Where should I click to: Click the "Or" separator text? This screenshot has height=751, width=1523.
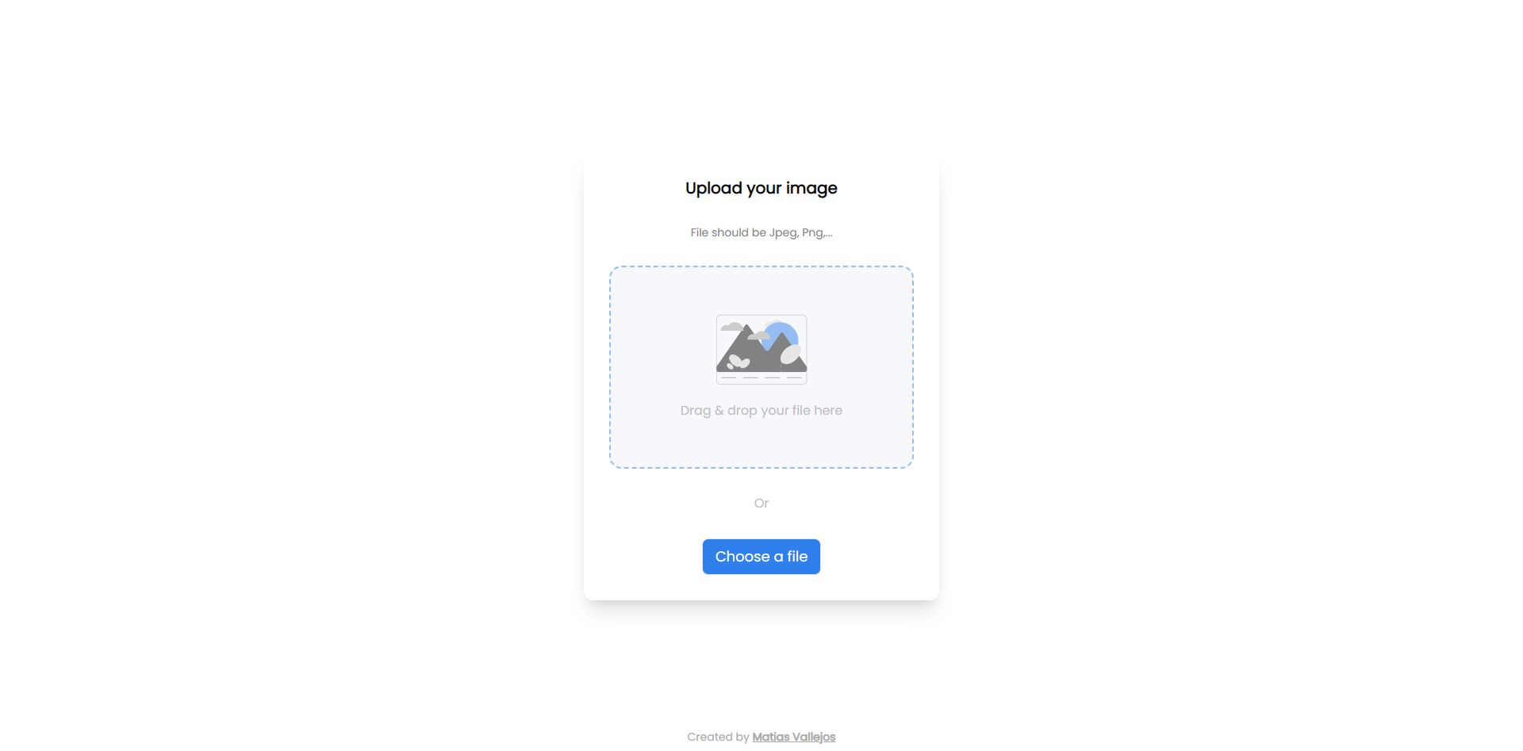pyautogui.click(x=761, y=504)
